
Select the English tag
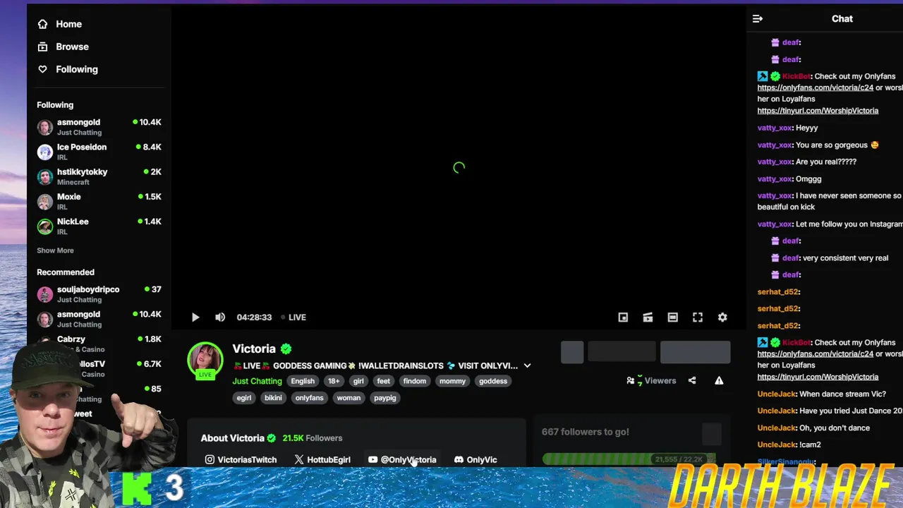coord(303,381)
